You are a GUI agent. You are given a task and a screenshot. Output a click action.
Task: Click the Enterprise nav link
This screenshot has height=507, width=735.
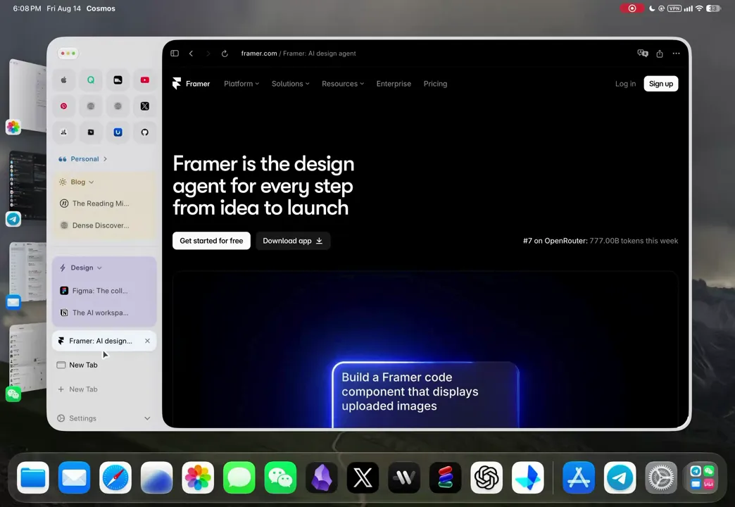(394, 84)
